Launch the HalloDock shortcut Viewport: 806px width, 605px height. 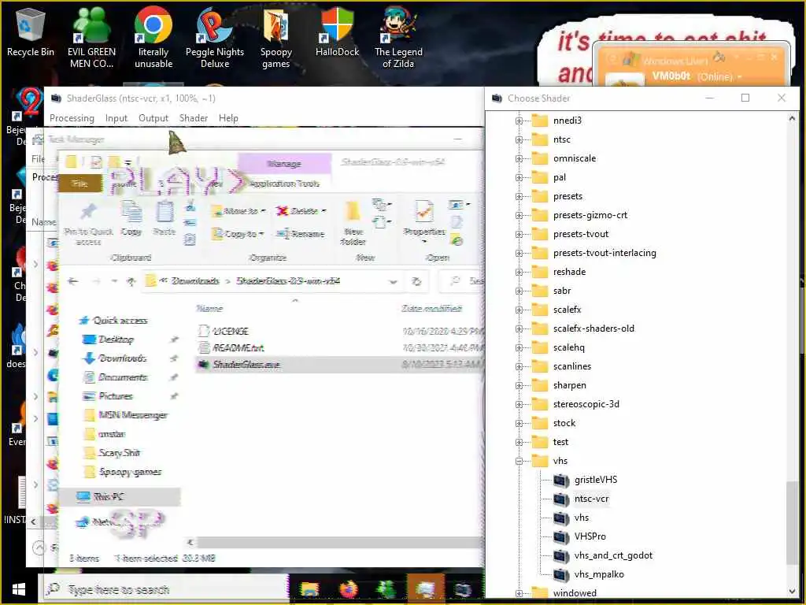[337, 32]
